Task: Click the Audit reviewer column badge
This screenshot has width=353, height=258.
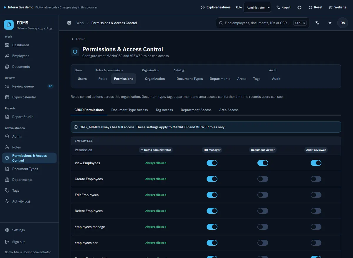Action: 316,150
